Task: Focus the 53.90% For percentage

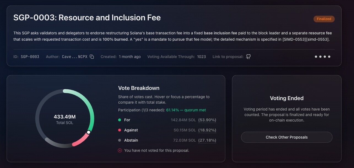Action: [207, 120]
